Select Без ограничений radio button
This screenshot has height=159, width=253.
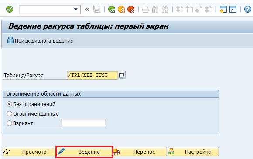click(x=9, y=104)
